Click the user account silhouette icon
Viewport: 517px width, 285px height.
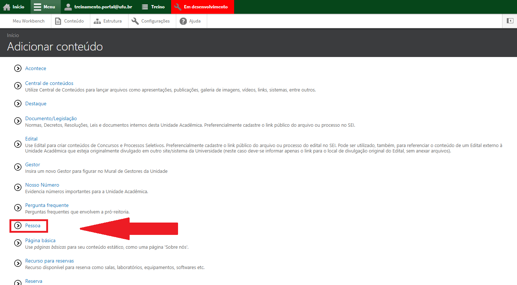[x=68, y=7]
